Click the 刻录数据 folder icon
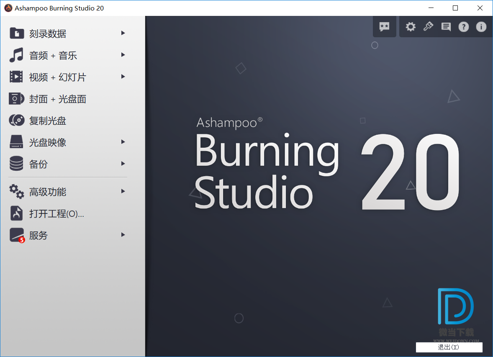This screenshot has height=357, width=493. click(17, 33)
